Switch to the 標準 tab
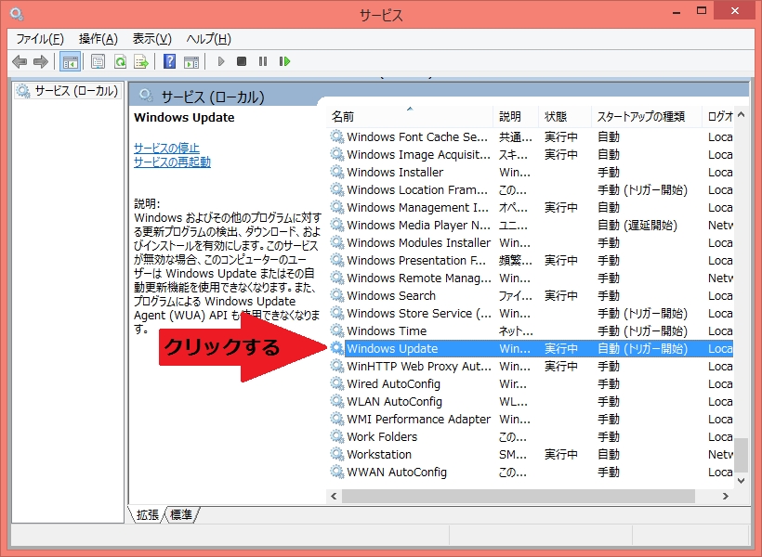This screenshot has height=557, width=762. [181, 514]
